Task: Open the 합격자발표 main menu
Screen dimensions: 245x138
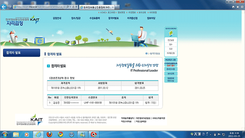Action: coord(113,18)
